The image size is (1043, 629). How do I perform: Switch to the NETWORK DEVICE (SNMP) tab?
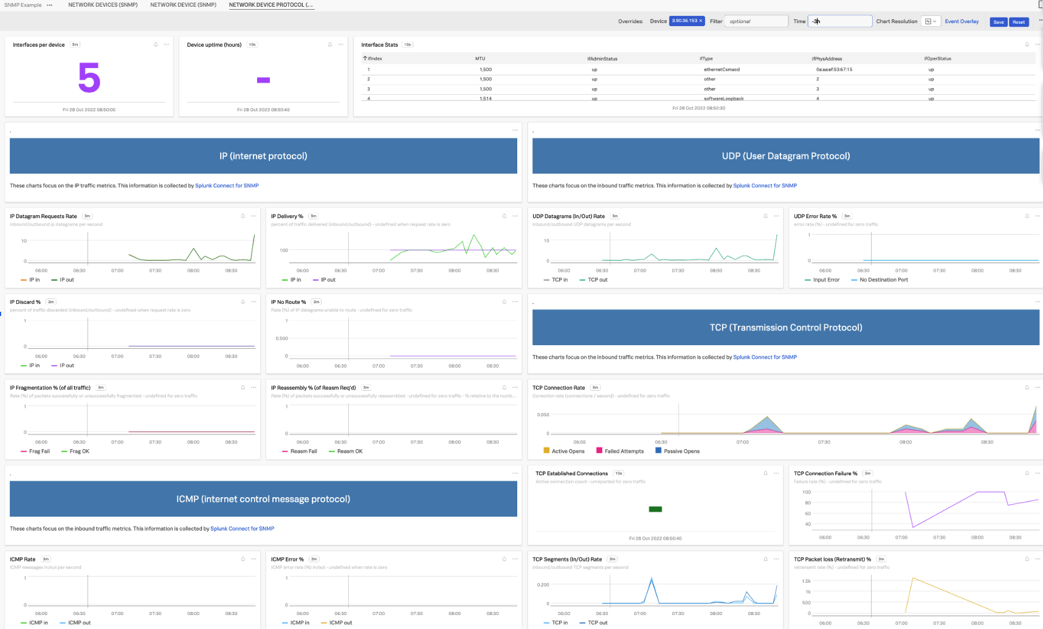tap(183, 5)
